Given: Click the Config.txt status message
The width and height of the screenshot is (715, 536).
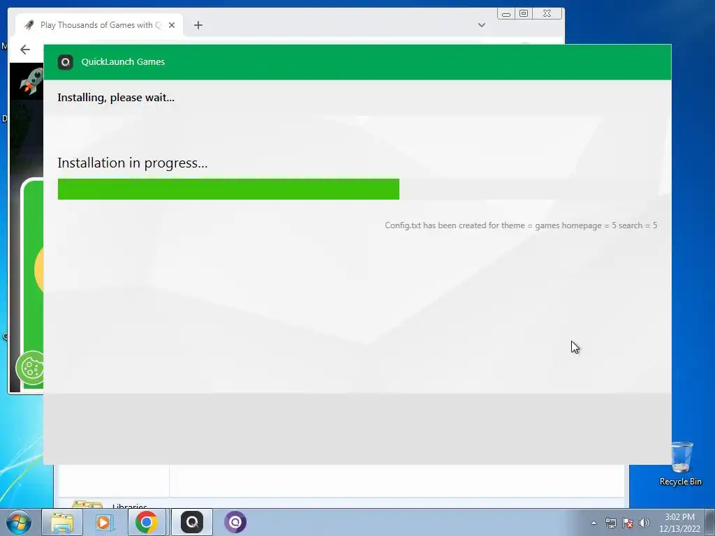Looking at the screenshot, I should click(521, 225).
